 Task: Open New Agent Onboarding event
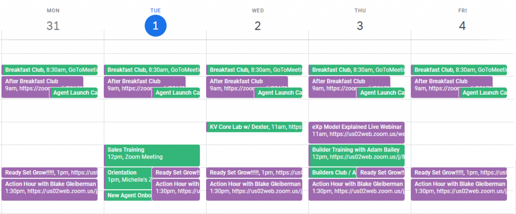[x=127, y=195]
